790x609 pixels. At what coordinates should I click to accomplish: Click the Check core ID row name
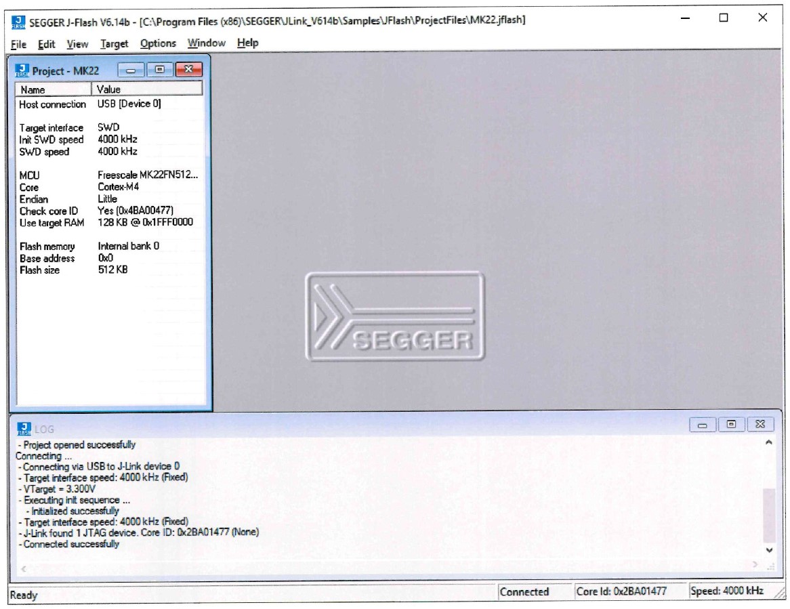pos(48,211)
